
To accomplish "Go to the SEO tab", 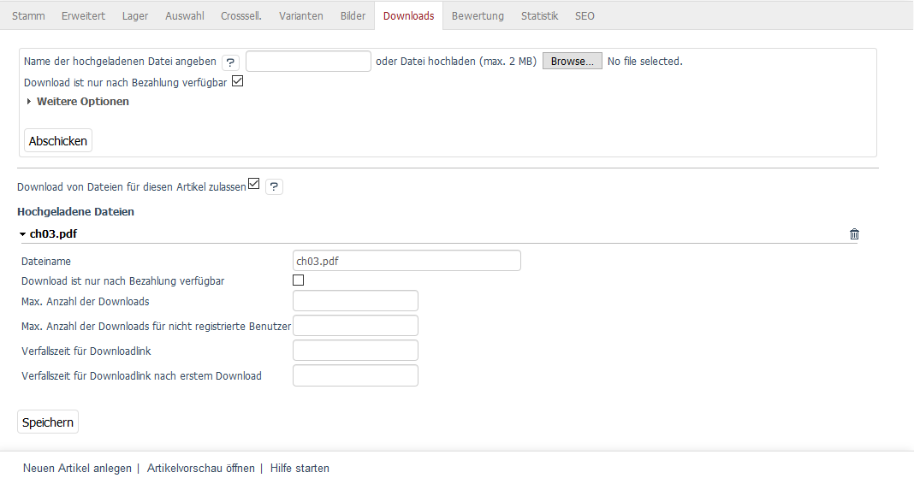I will [x=585, y=16].
